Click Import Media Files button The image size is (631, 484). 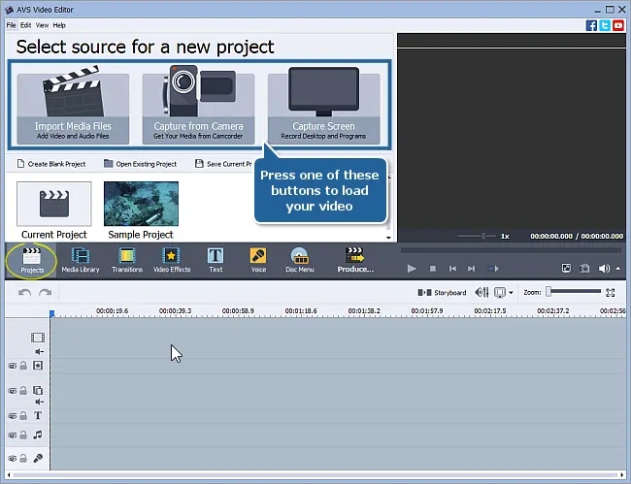[73, 108]
